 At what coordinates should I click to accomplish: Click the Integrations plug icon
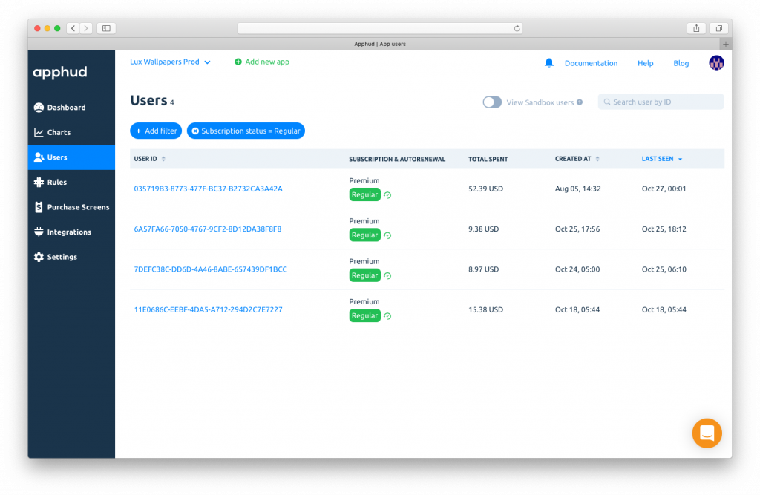39,232
